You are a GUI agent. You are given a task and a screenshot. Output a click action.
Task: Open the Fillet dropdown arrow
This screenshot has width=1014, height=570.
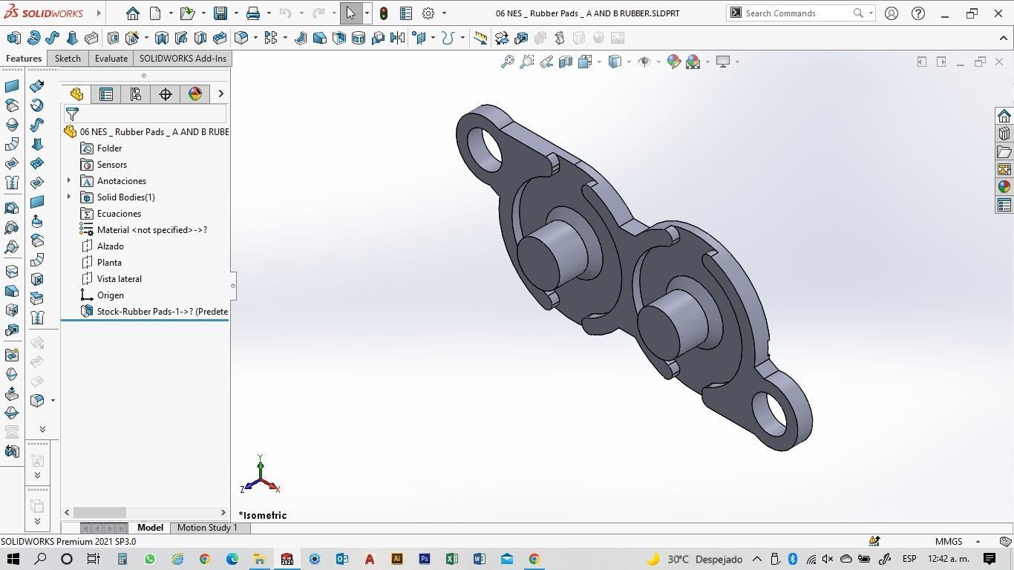[255, 38]
